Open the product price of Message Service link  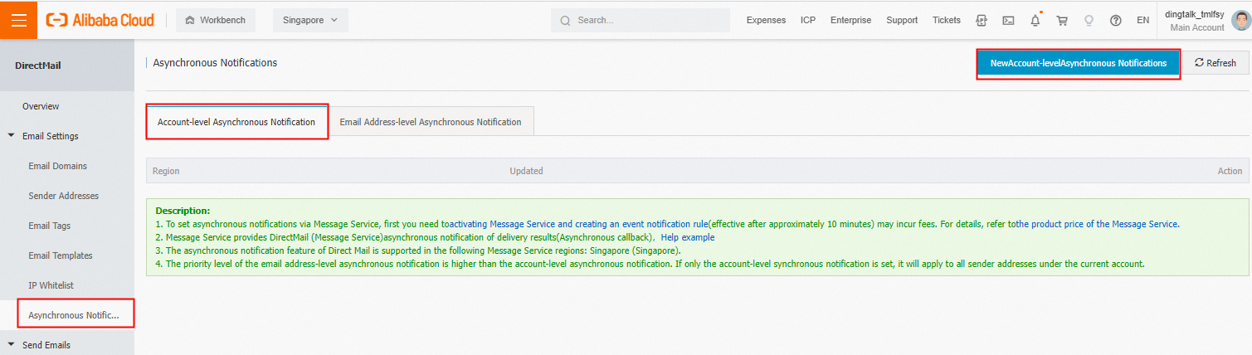[x=1099, y=224]
